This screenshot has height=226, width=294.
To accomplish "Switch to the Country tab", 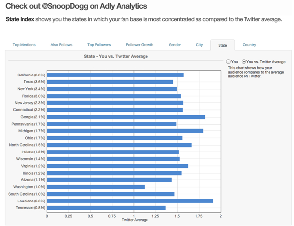I will click(249, 45).
